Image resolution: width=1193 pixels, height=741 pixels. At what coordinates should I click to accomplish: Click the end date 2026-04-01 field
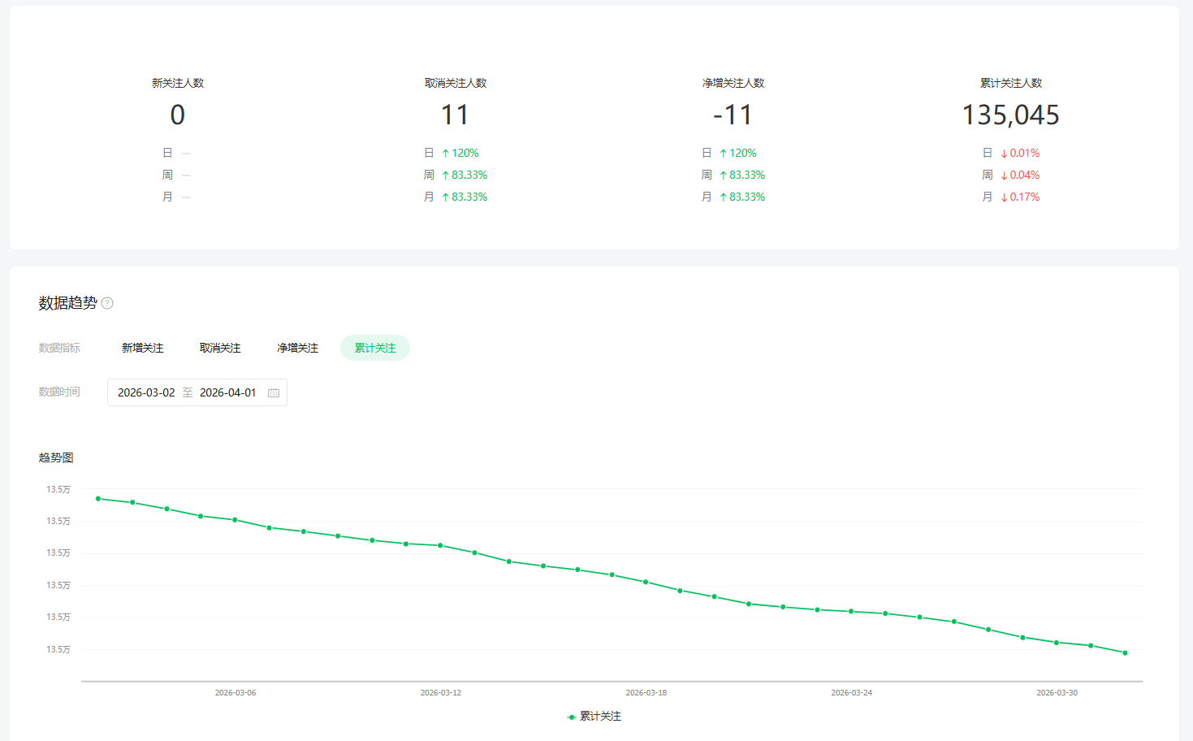(227, 392)
